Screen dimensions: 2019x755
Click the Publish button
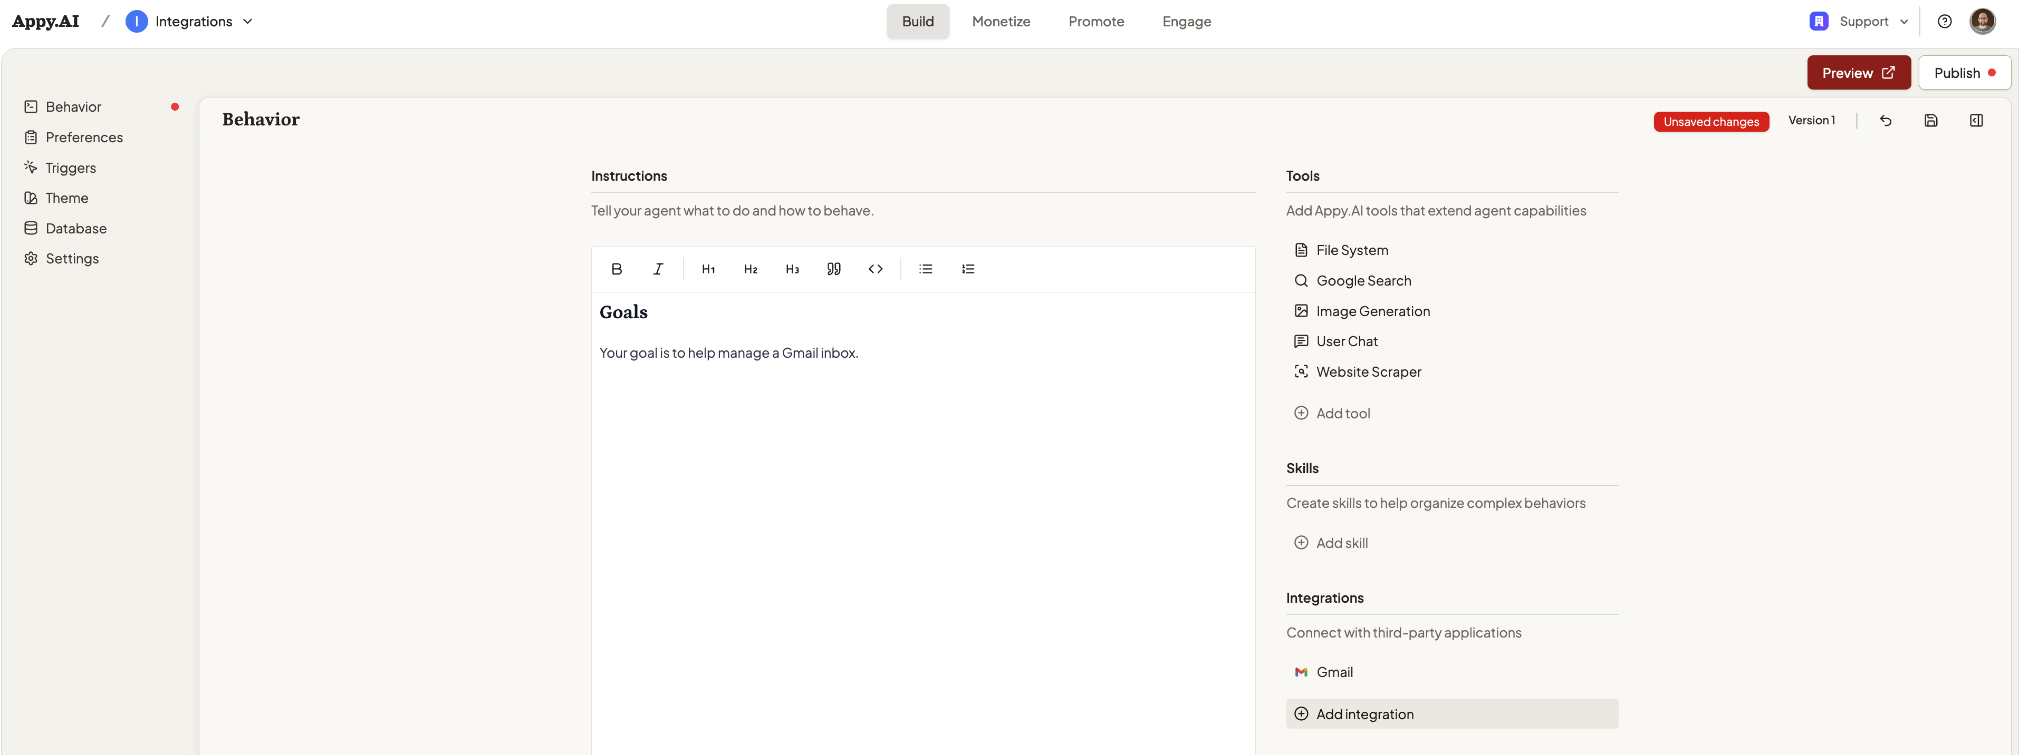coord(1964,72)
